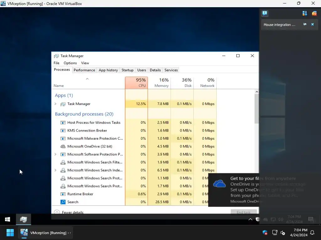Click the Windows Search Filter process icon
The height and width of the screenshot is (240, 321).
[63, 162]
